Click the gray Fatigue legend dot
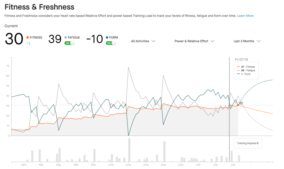284x169 pixels. (66, 37)
